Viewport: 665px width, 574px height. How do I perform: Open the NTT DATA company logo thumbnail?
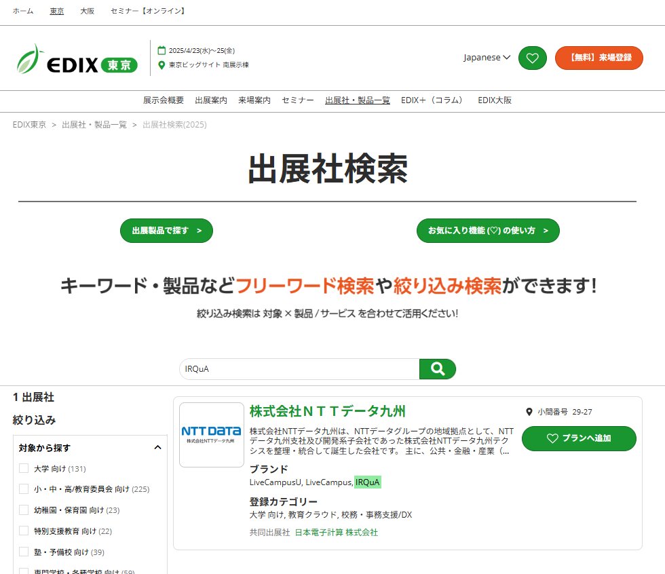[212, 434]
